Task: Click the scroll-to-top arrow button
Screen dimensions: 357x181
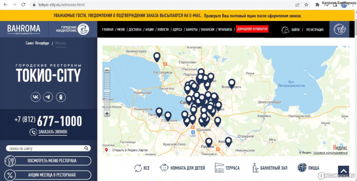Action: (x=344, y=171)
